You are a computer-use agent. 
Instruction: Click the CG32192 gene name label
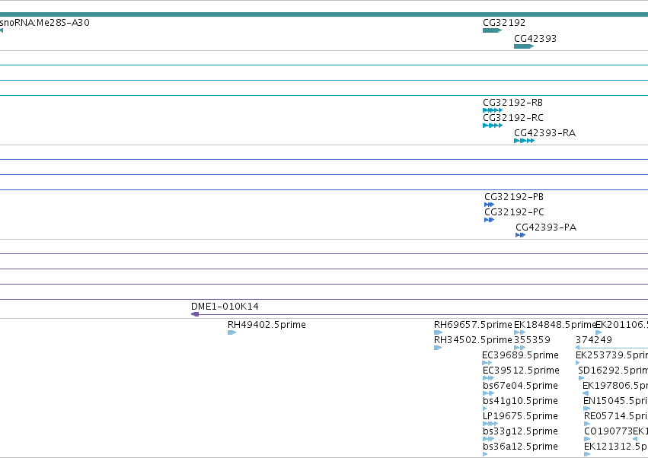[x=504, y=22]
